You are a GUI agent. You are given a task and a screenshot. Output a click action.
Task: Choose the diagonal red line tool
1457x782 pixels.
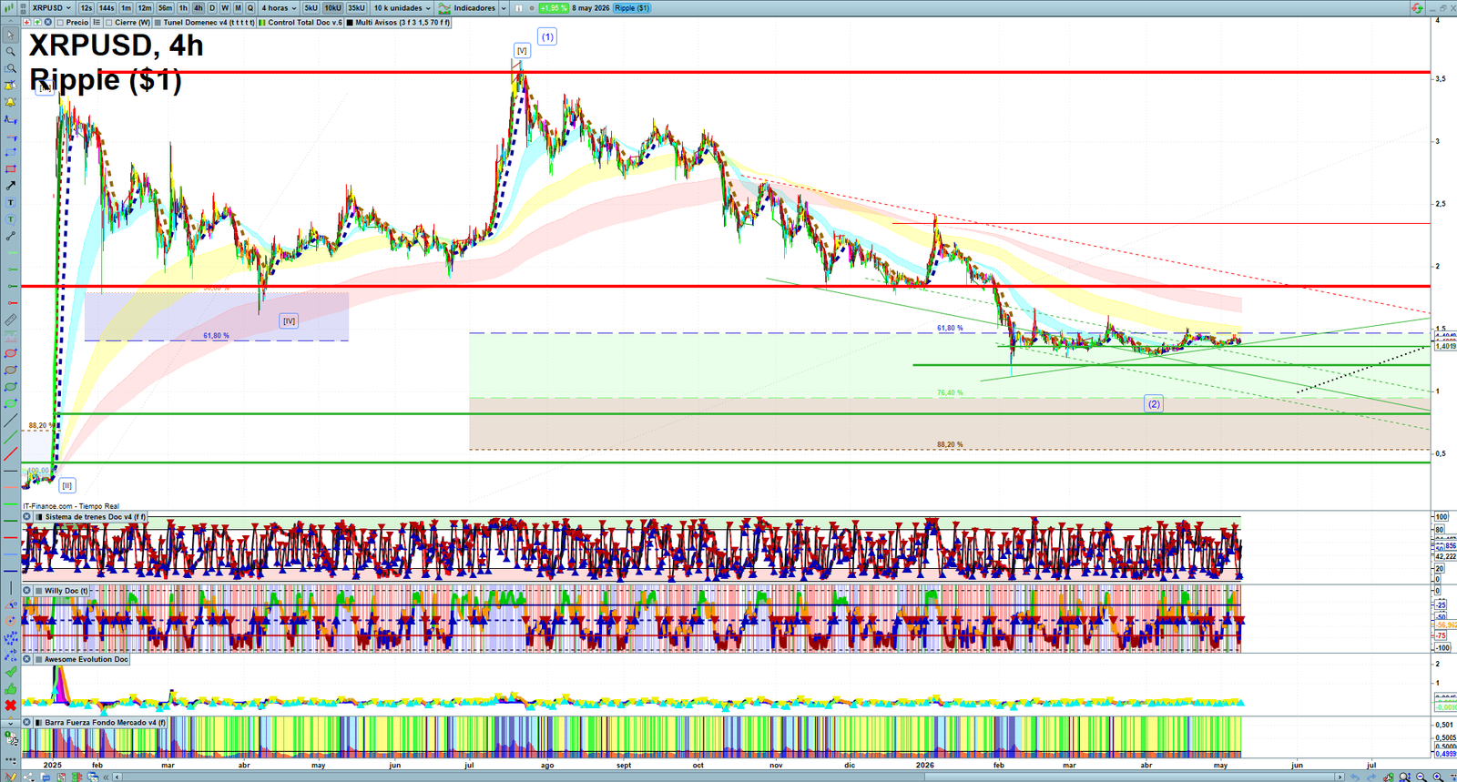11,453
